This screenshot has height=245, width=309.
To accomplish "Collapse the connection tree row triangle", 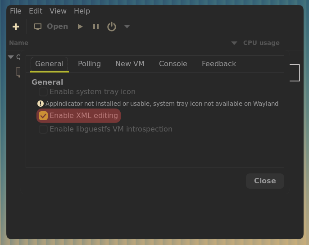I will pyautogui.click(x=11, y=57).
